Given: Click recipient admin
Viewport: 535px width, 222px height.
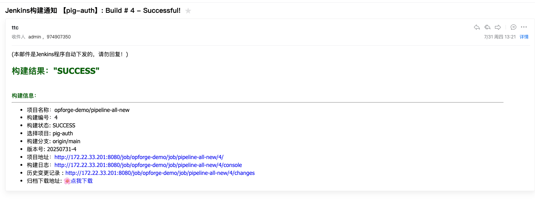Looking at the screenshot, I should click(x=34, y=37).
